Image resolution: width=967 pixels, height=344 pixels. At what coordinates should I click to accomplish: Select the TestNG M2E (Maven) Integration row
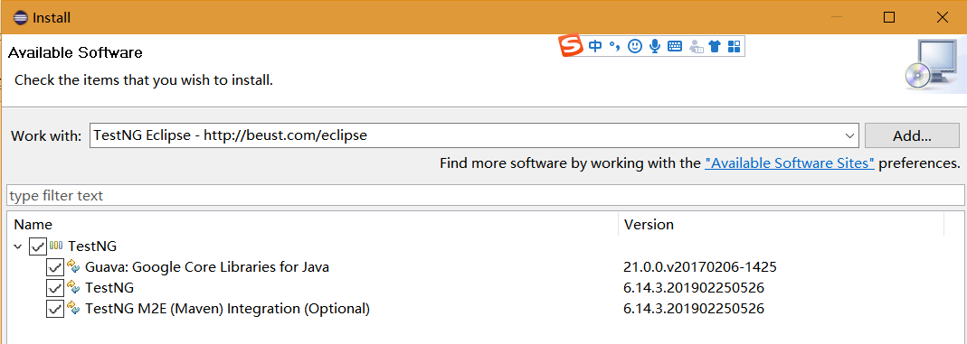coord(228,309)
